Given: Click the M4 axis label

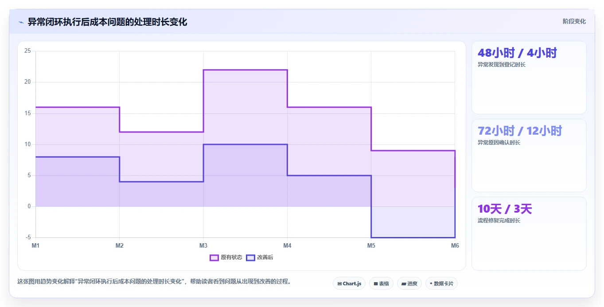Looking at the screenshot, I should point(287,245).
